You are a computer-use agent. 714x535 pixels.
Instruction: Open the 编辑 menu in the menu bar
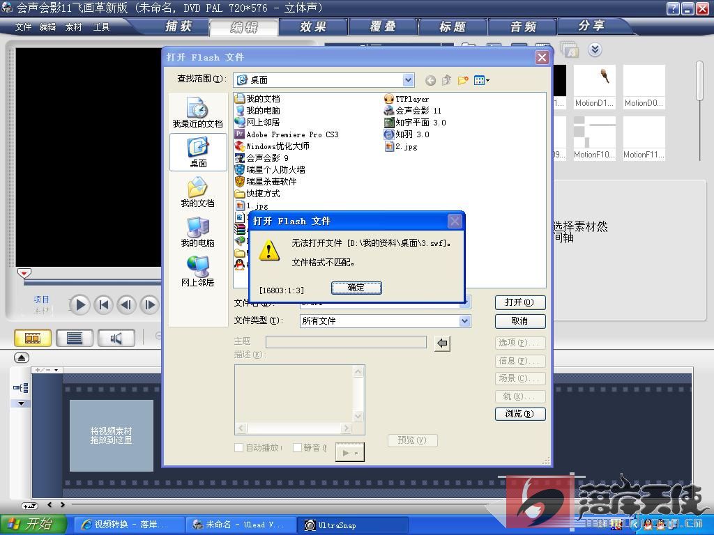48,27
